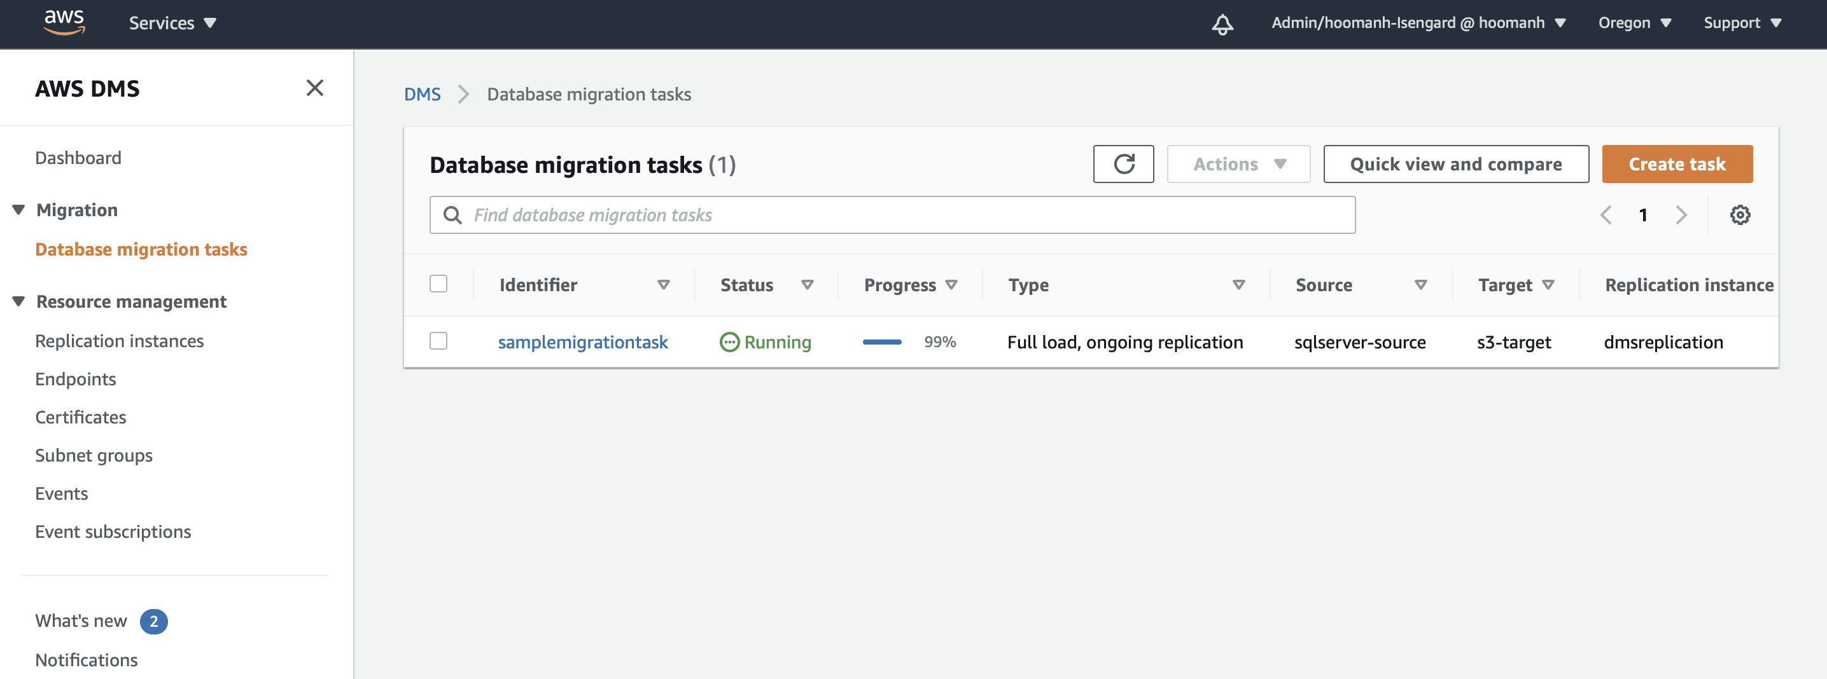This screenshot has height=679, width=1827.
Task: Open Replication instances in sidebar
Action: [x=119, y=341]
